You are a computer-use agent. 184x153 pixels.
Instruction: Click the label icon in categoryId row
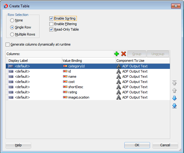[11, 66]
